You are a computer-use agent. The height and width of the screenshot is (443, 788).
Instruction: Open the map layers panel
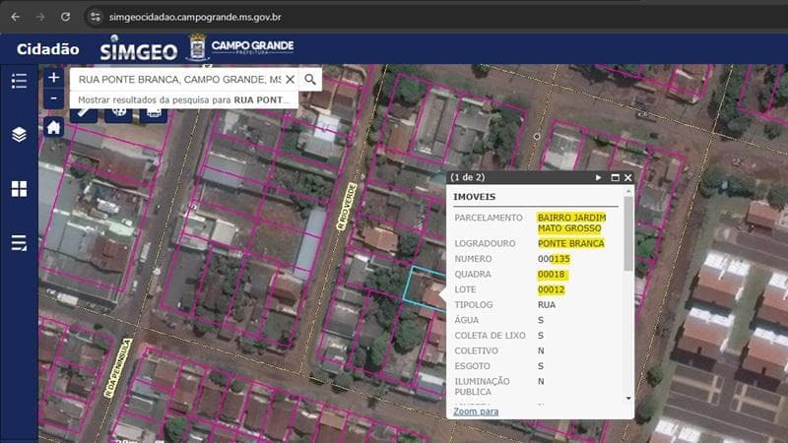tap(19, 135)
